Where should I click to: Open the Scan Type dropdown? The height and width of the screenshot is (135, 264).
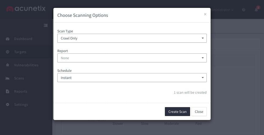pos(132,38)
